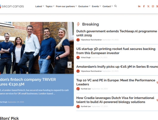
Task: Open the Exclusive nav item
Action: [83, 6]
